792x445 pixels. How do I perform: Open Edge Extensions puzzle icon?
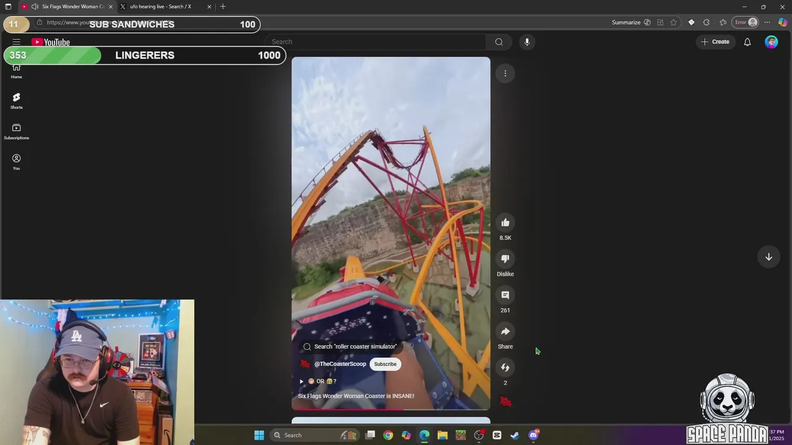coord(707,22)
